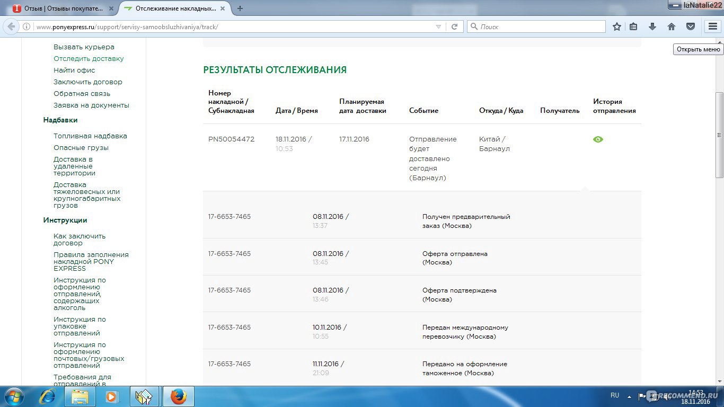Toggle shipment history eye icon for PN50054472
The height and width of the screenshot is (407, 724).
598,139
